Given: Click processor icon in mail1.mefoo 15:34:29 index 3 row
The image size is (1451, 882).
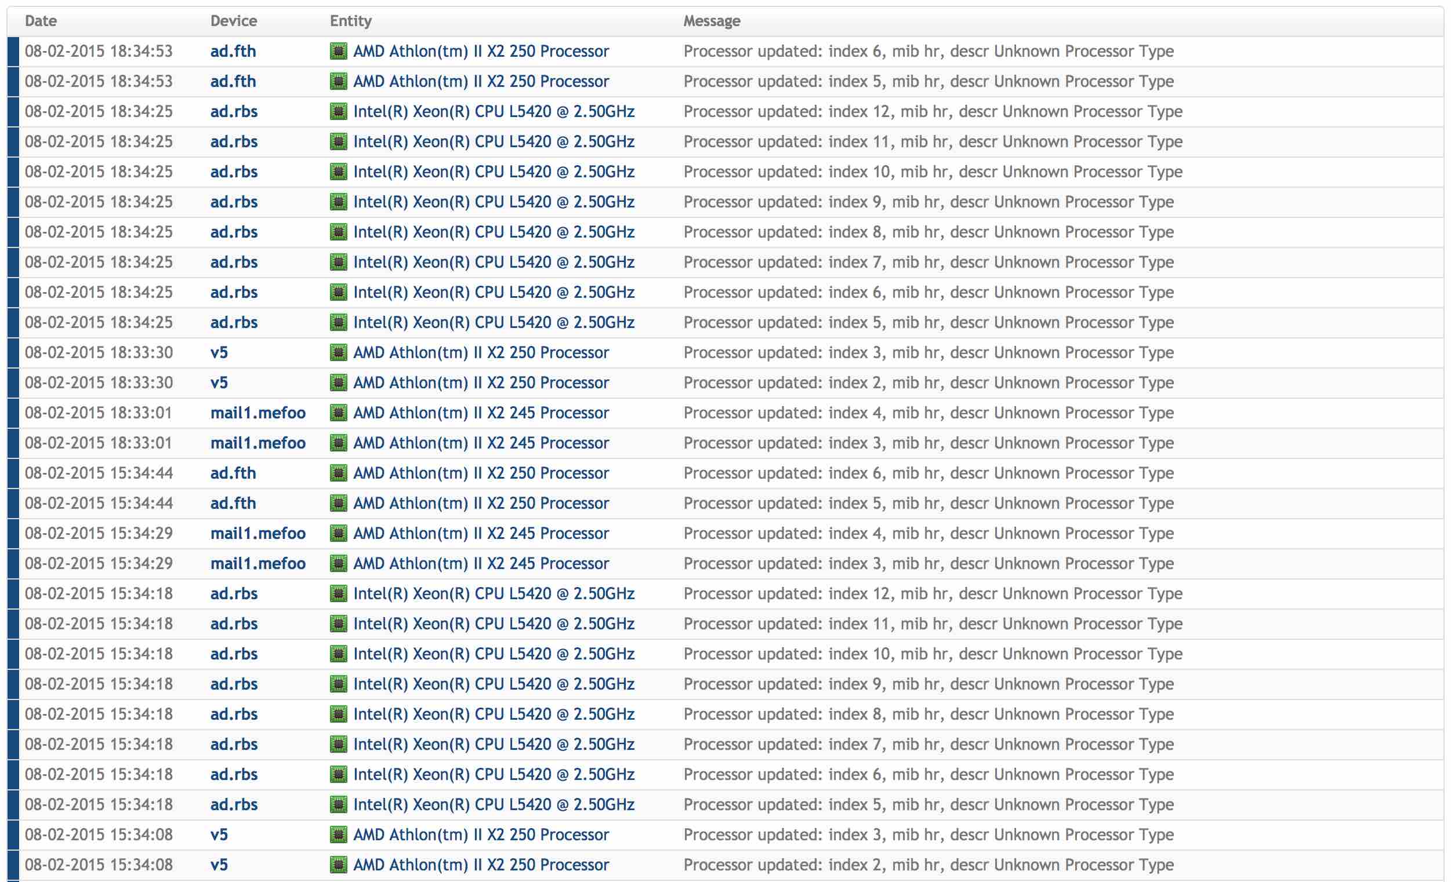Looking at the screenshot, I should pos(339,563).
